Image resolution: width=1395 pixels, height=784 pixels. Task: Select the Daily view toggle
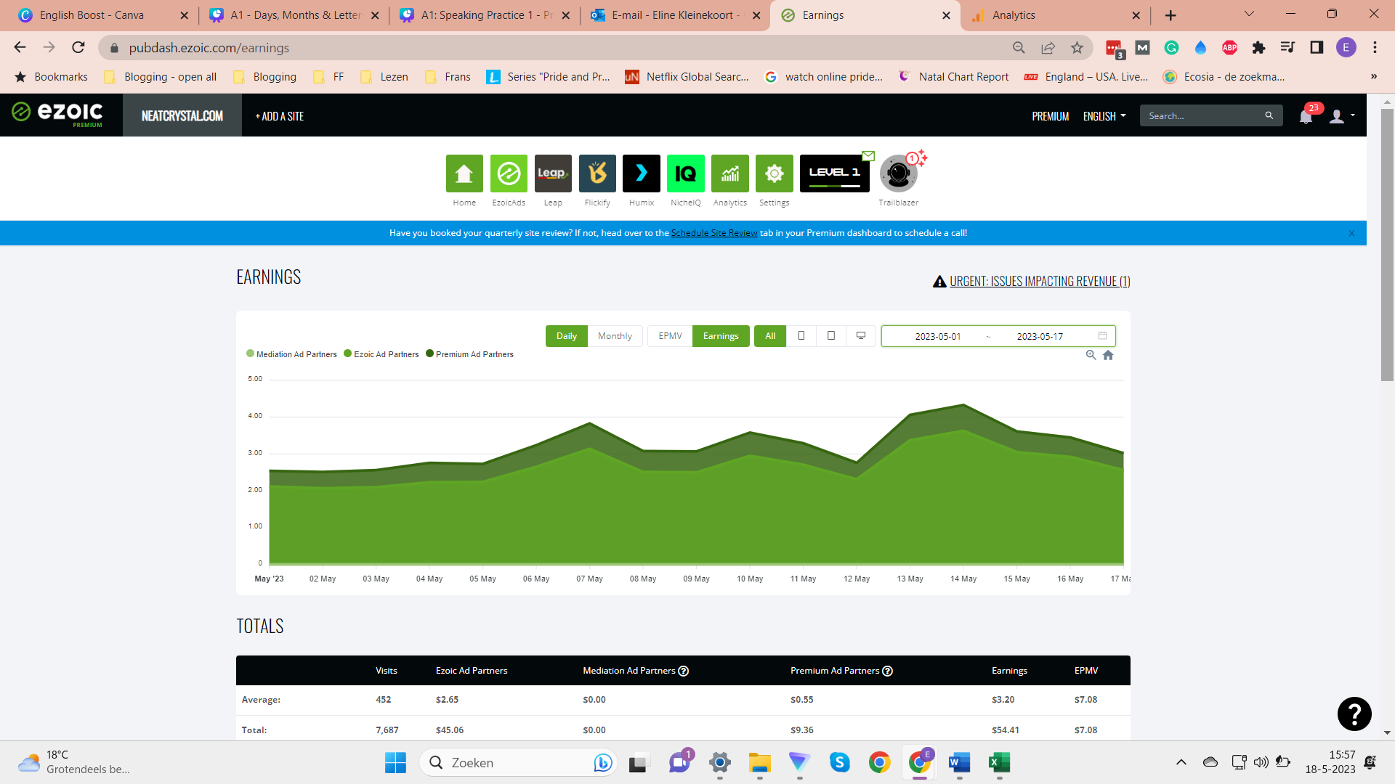tap(566, 336)
